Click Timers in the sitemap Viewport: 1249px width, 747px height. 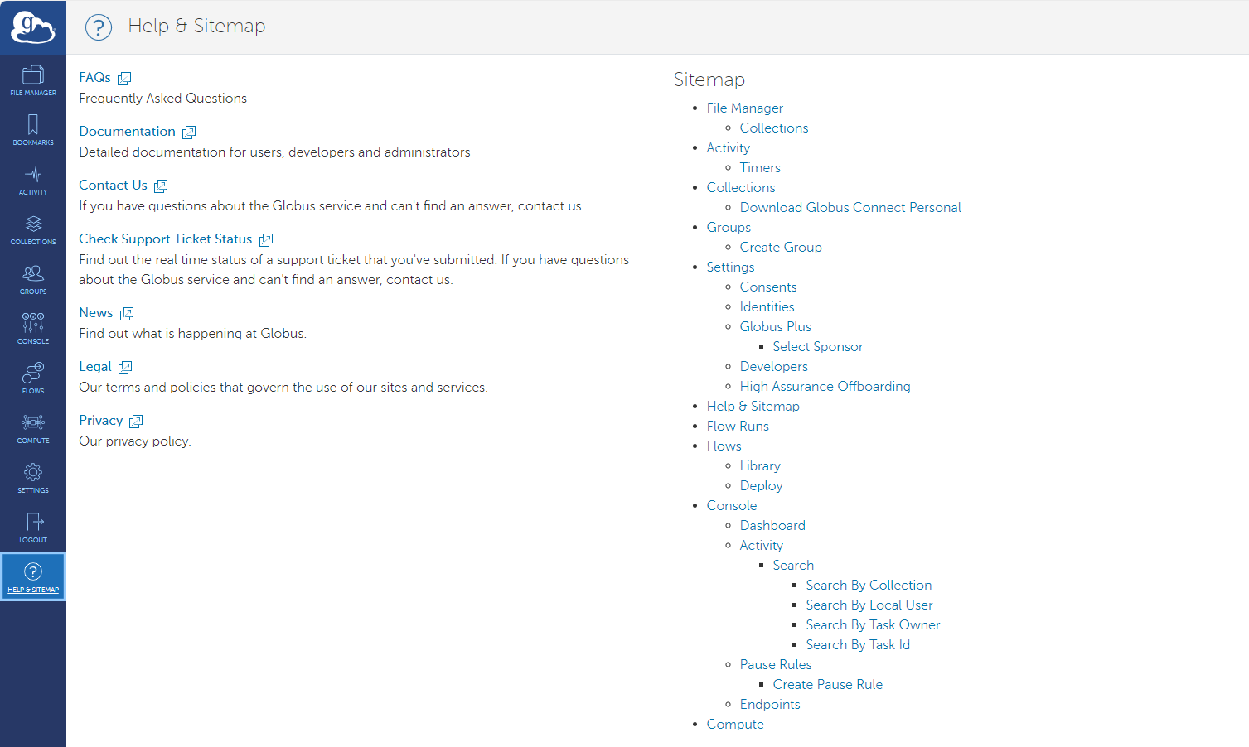coord(760,167)
